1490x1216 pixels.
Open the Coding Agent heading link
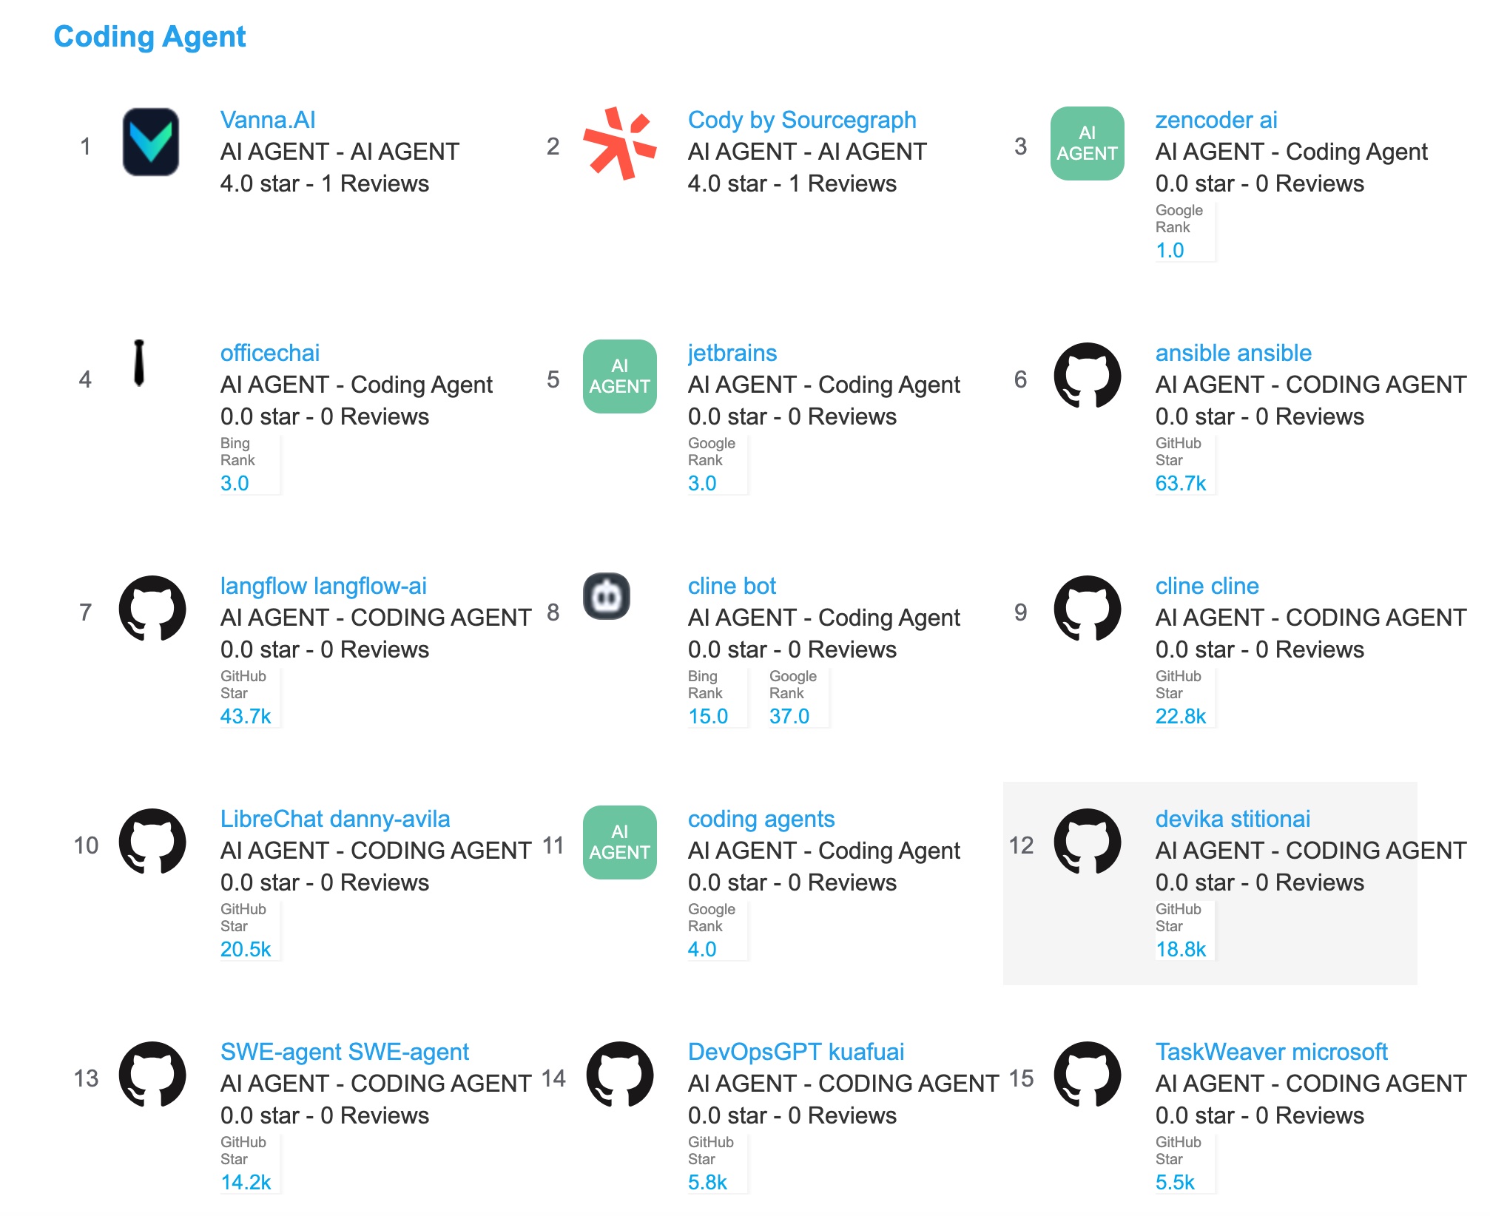click(149, 36)
